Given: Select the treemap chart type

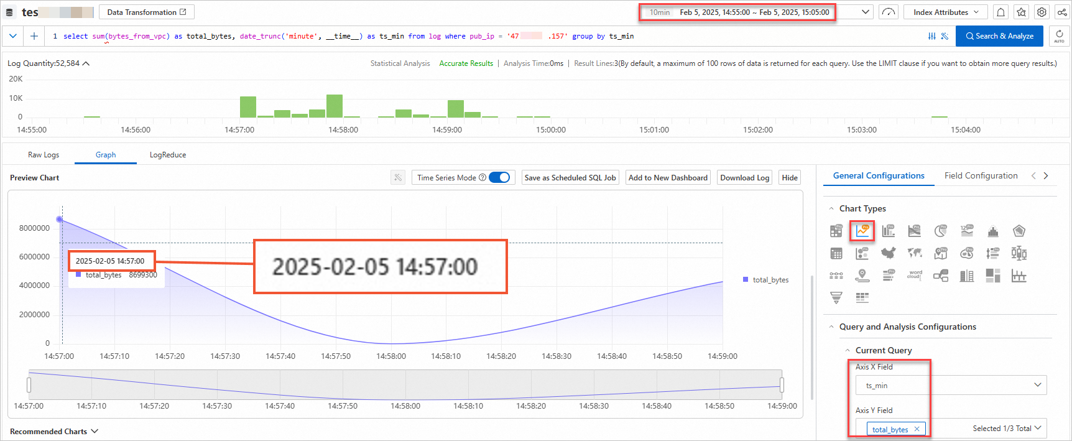Looking at the screenshot, I should click(x=993, y=276).
